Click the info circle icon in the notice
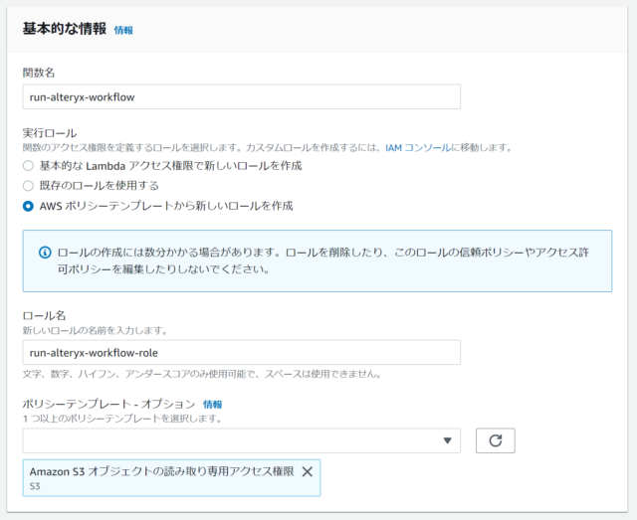The height and width of the screenshot is (520, 637). 45,253
